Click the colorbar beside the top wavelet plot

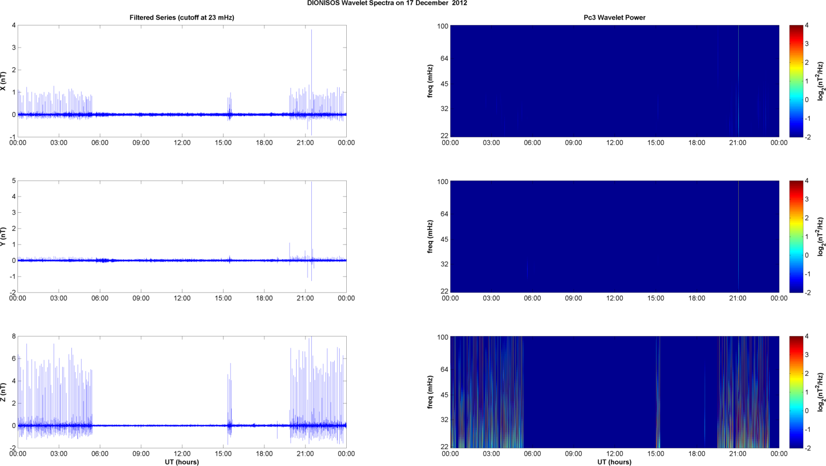tap(796, 81)
